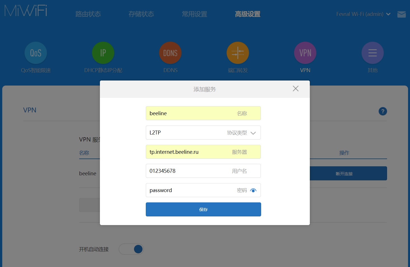The image size is (410, 267).
Task: Open the DDNS settings icon
Action: [x=170, y=53]
